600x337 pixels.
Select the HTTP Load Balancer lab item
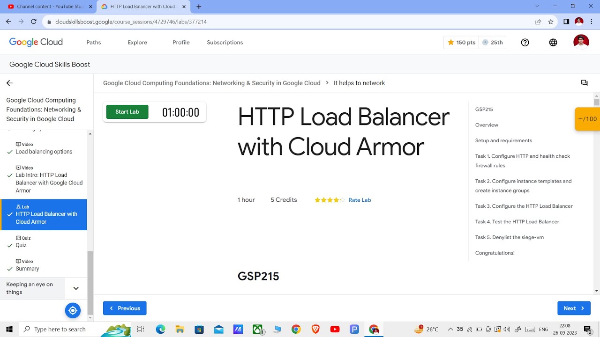44,214
